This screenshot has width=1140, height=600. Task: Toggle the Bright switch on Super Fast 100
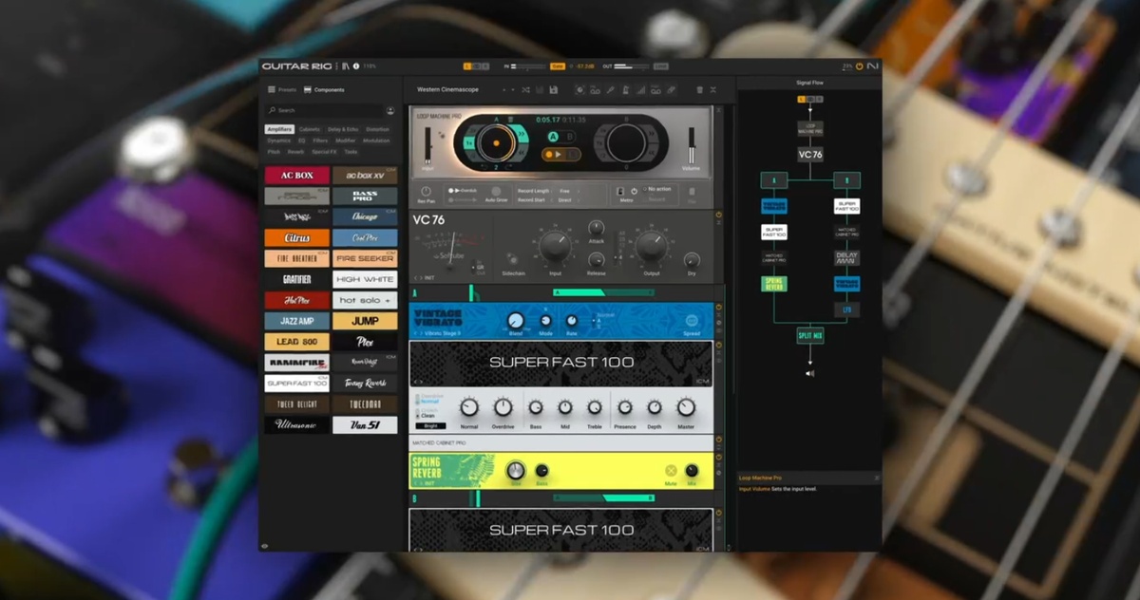click(x=428, y=426)
